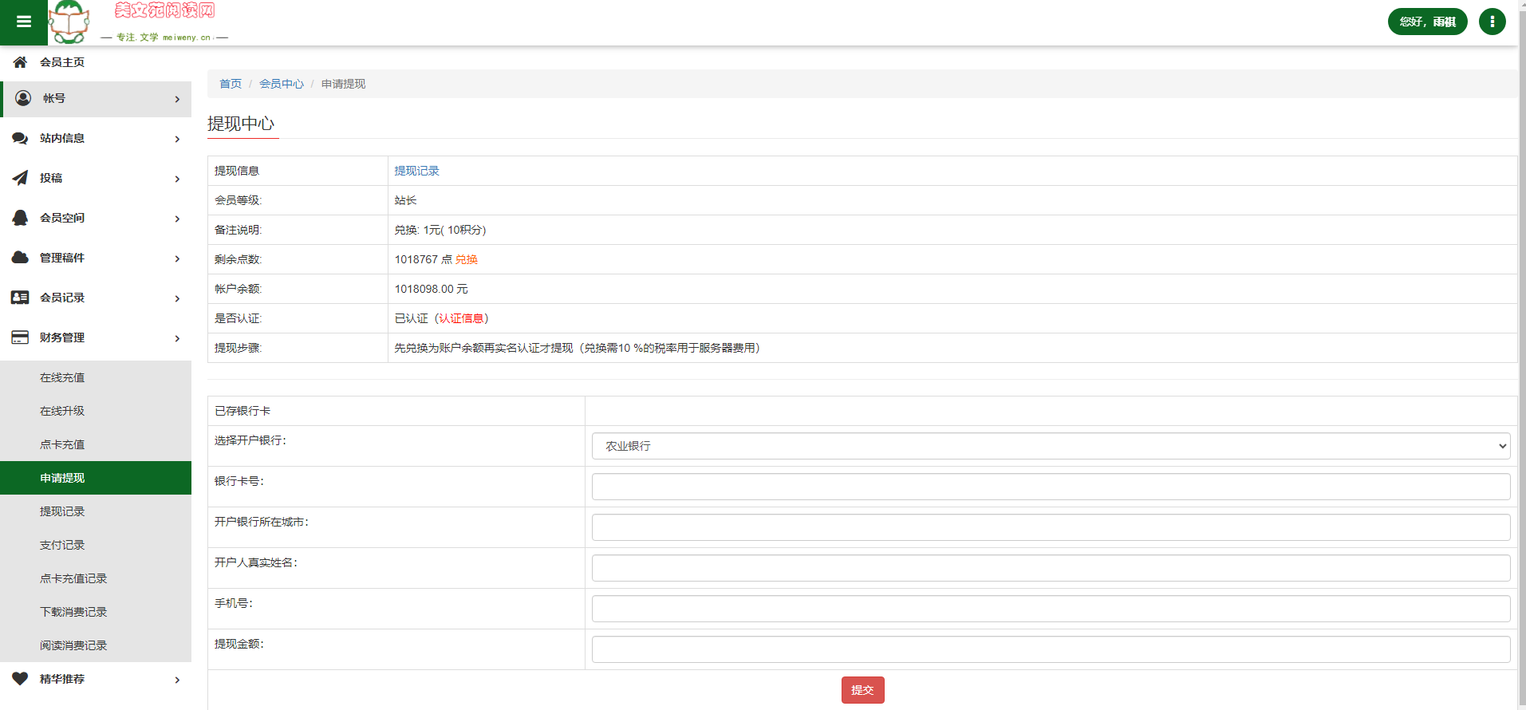
Task: Select 阅读消费记录 in the sidebar
Action: [96, 645]
